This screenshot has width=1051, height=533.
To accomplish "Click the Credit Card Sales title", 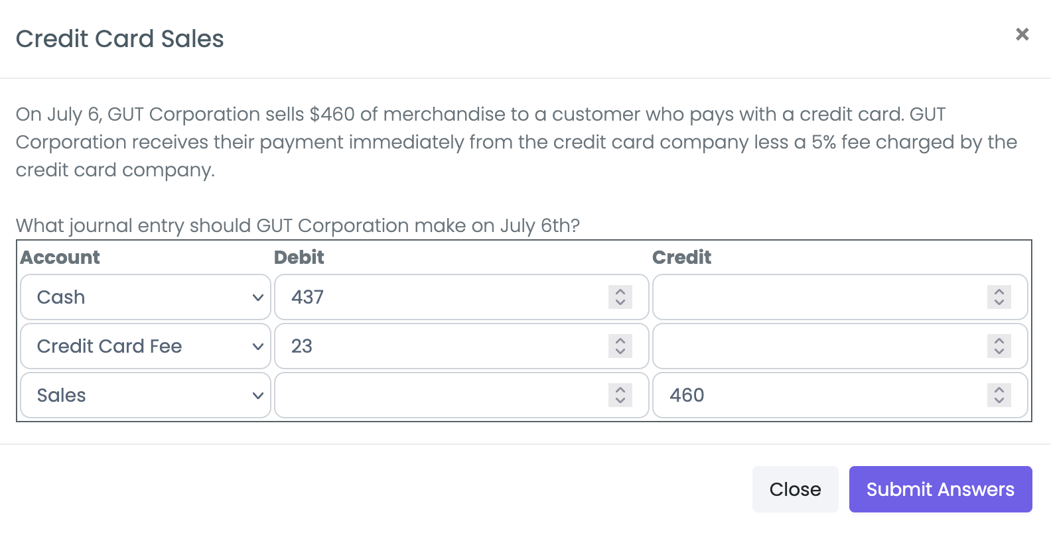I will (x=120, y=39).
